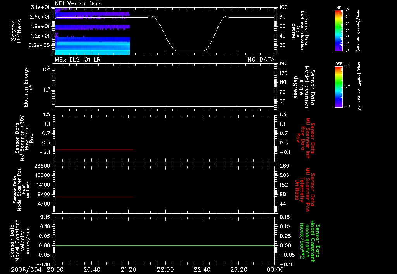Select the 20:40 time axis marker
The image size is (397, 274).
[91, 269]
